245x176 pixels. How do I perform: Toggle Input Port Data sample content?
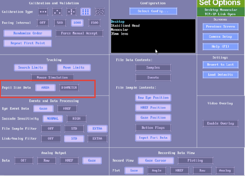pos(153,138)
